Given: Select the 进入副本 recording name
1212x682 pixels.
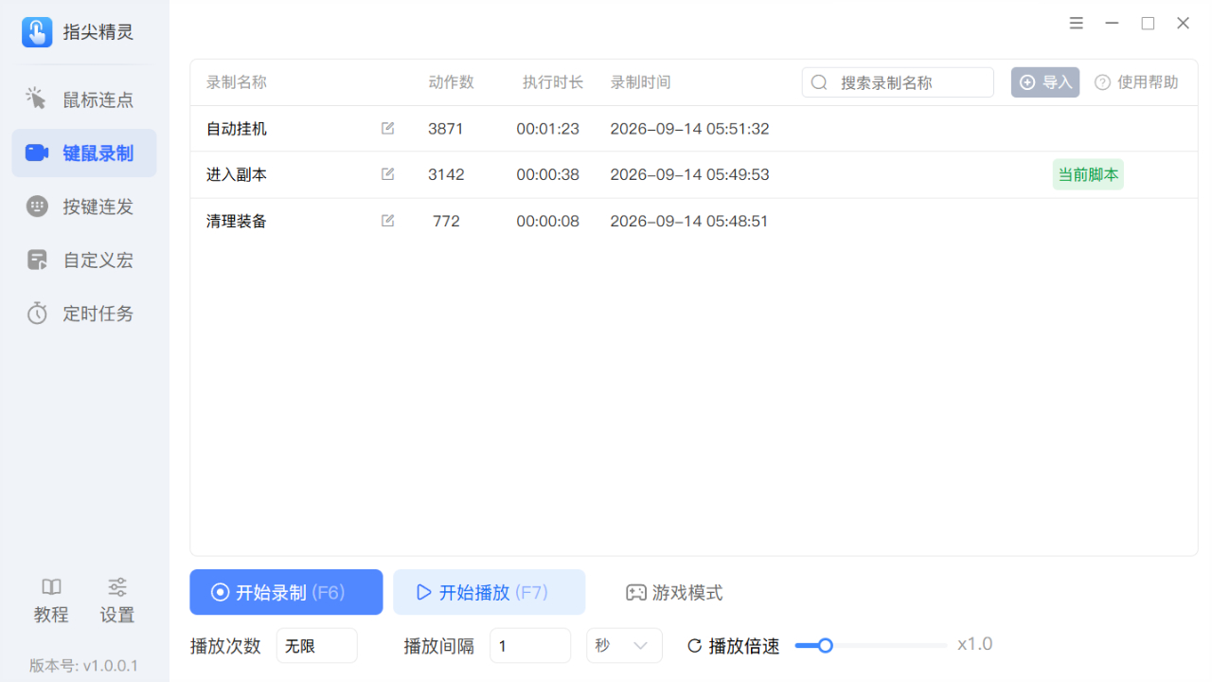Looking at the screenshot, I should (x=237, y=175).
